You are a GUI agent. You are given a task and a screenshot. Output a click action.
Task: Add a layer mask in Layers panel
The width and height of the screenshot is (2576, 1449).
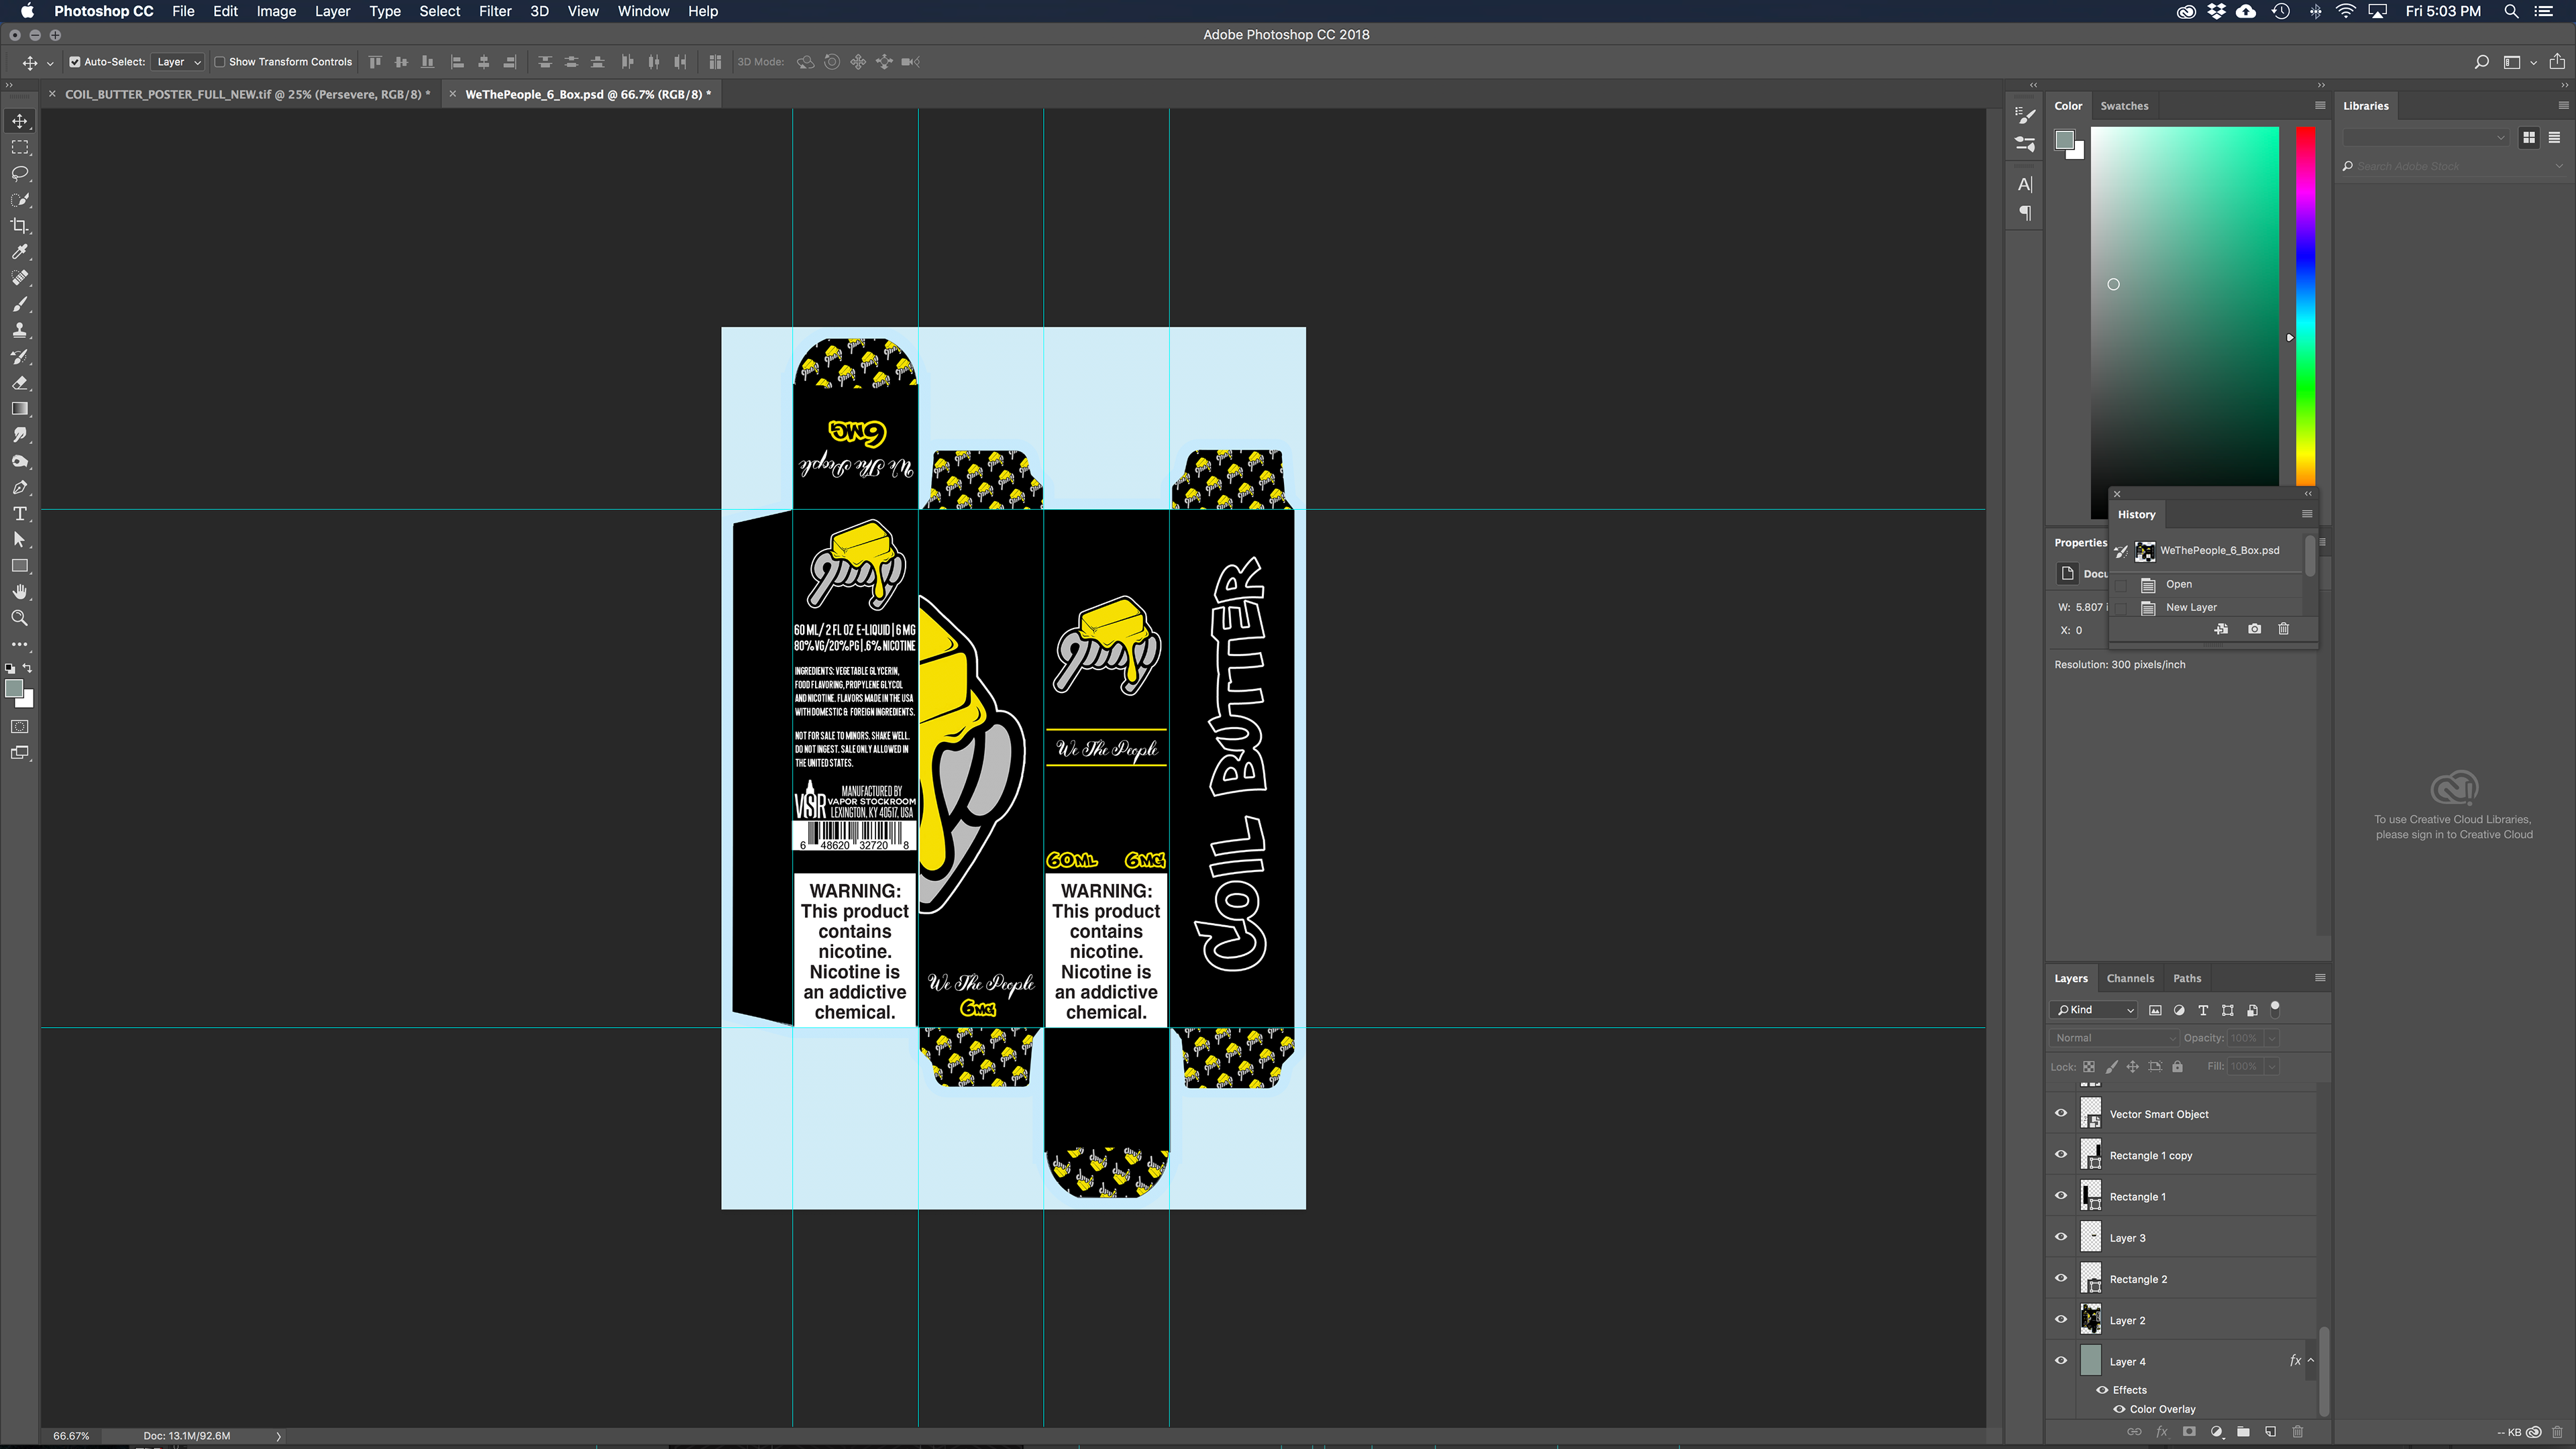pos(2189,1432)
